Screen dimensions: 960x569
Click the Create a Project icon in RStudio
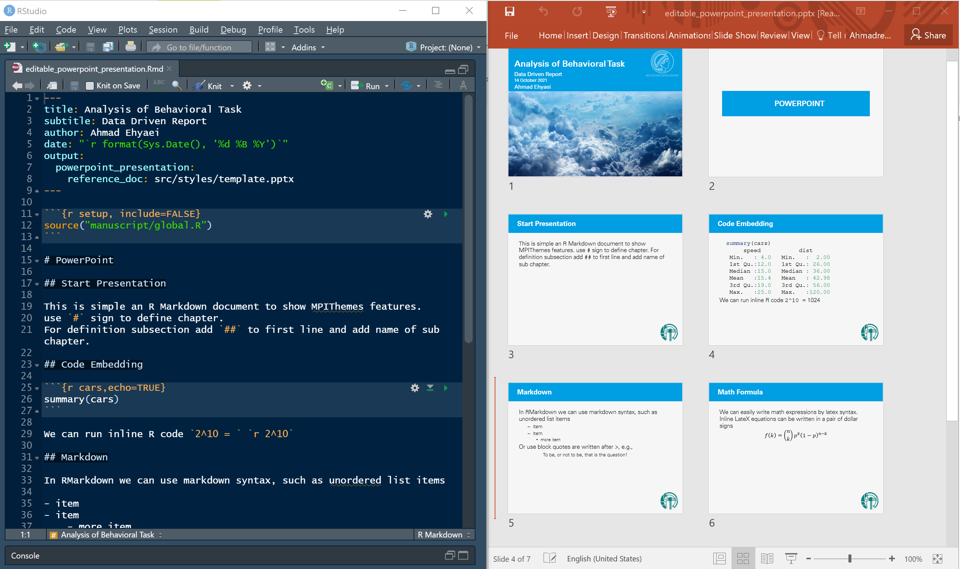tap(39, 47)
